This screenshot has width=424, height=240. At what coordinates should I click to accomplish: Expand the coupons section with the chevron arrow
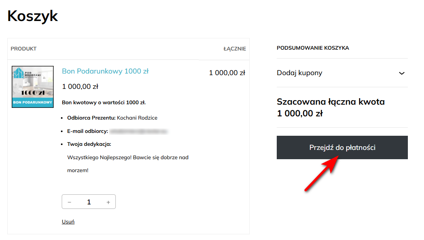[x=401, y=73]
